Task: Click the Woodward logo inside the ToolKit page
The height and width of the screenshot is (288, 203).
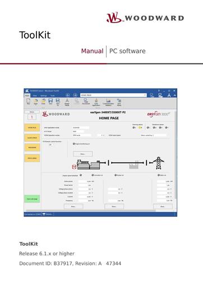Action: 56,114
